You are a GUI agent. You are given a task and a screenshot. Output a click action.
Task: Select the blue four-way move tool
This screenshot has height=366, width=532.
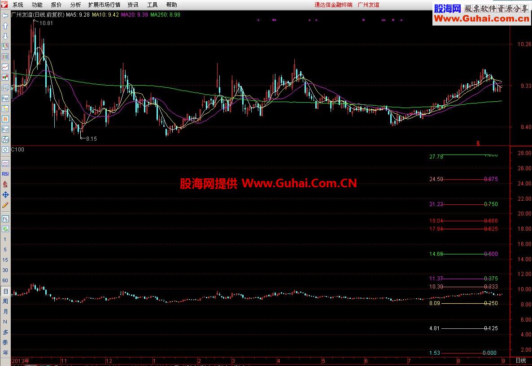click(5, 195)
